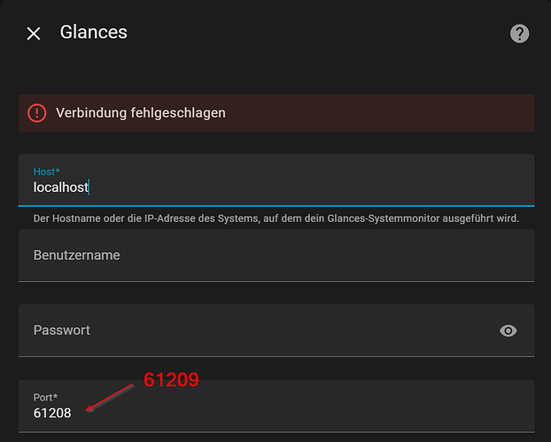Show password with the eye icon
This screenshot has width=551, height=442.
(x=508, y=331)
